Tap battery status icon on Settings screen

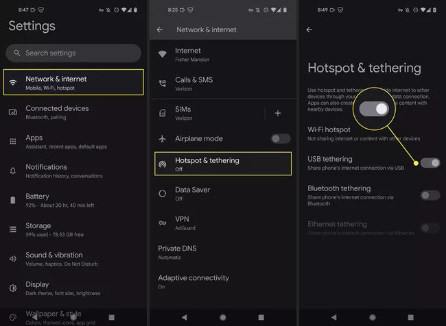(135, 10)
